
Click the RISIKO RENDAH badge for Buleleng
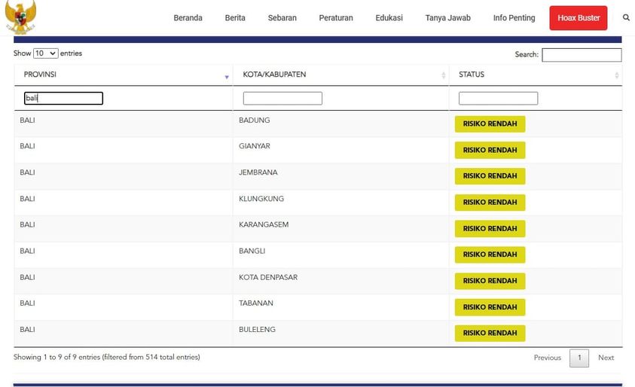coord(490,333)
